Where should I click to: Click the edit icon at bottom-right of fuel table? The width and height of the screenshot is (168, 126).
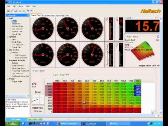(x=153, y=112)
